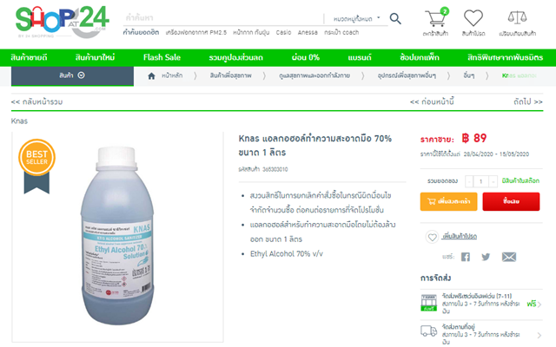Viewport: 556px width, 347px height.
Task: Open the wishlist heart icon in header
Action: 473,17
